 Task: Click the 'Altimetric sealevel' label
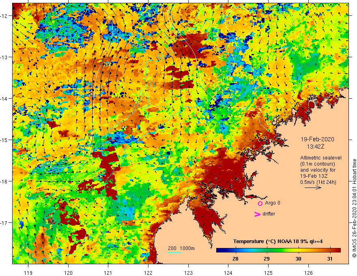click(321, 158)
